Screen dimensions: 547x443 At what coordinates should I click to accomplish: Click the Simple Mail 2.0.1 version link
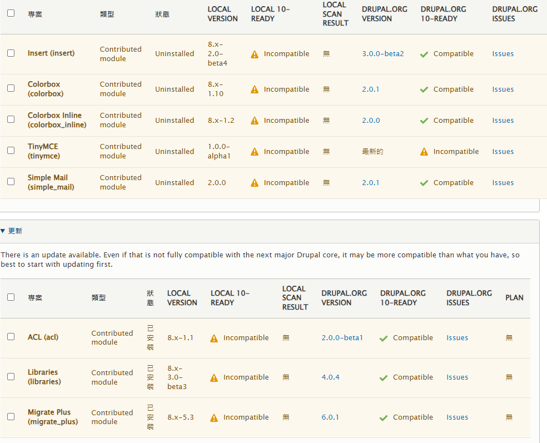click(370, 183)
